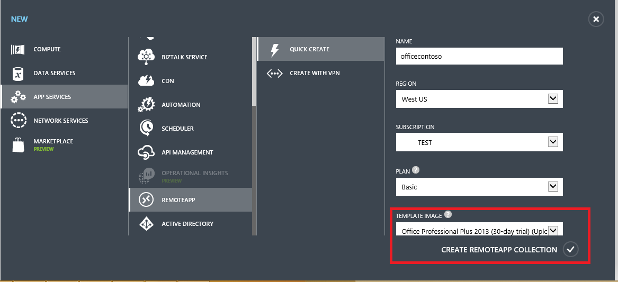
Task: Click the BizTalk Service cloud icon
Action: pyautogui.click(x=147, y=57)
